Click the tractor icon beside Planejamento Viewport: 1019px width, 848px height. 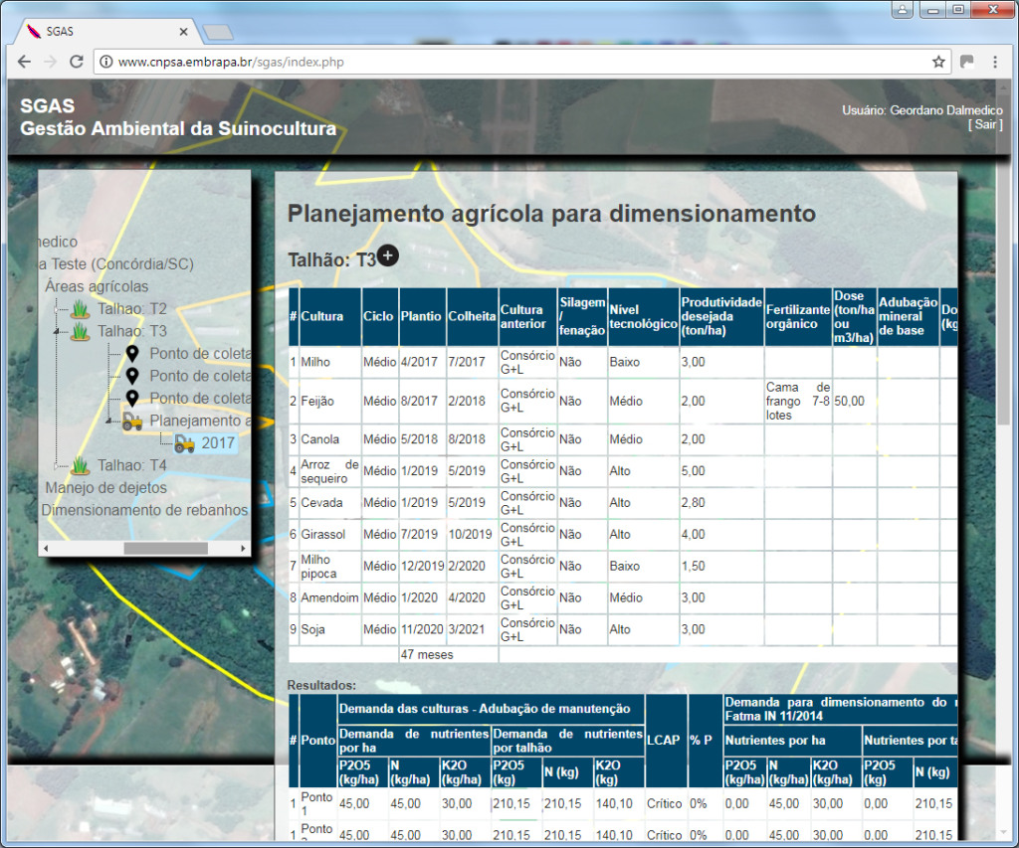click(x=132, y=422)
